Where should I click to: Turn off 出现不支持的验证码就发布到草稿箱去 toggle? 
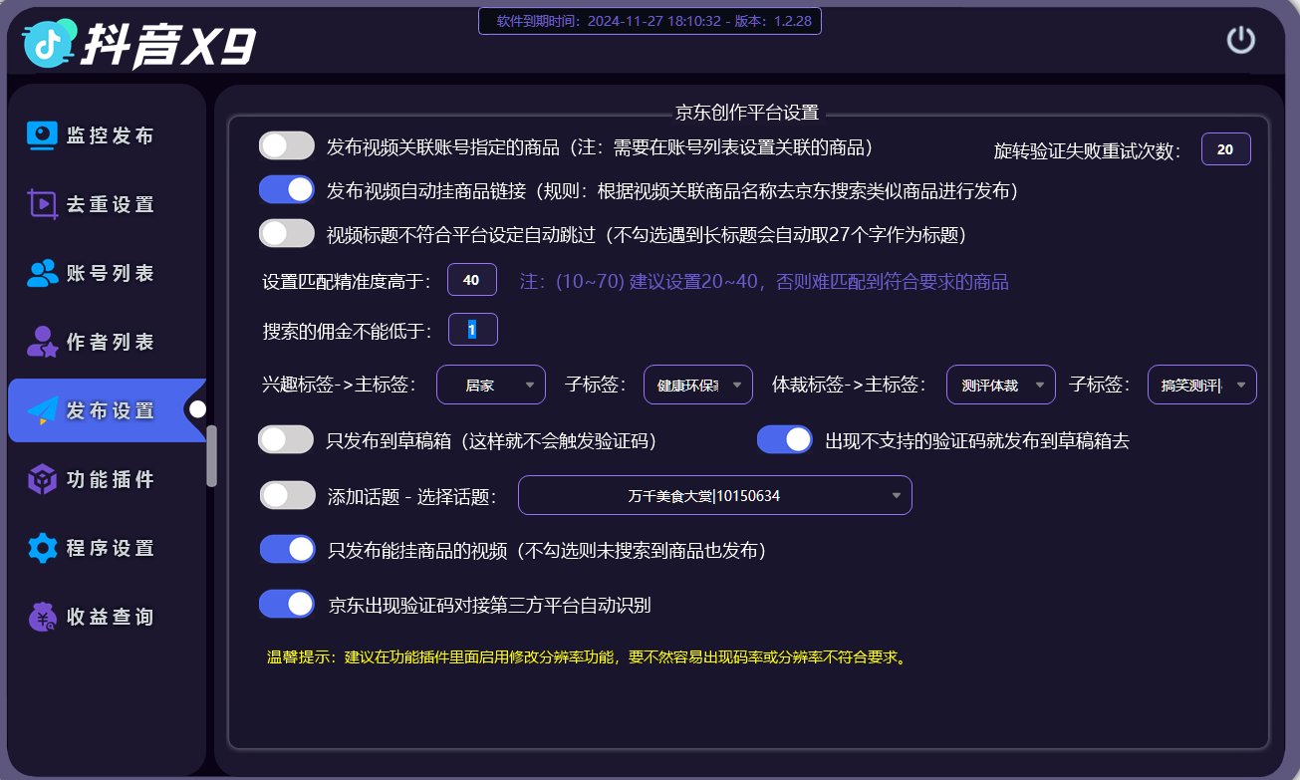tap(785, 439)
